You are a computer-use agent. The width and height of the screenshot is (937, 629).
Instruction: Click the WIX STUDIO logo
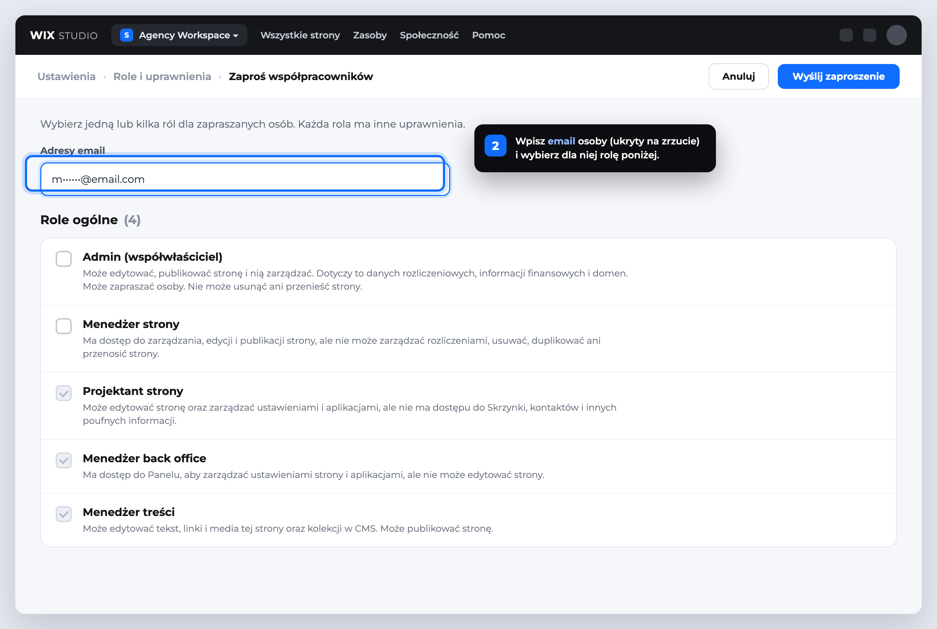[64, 35]
